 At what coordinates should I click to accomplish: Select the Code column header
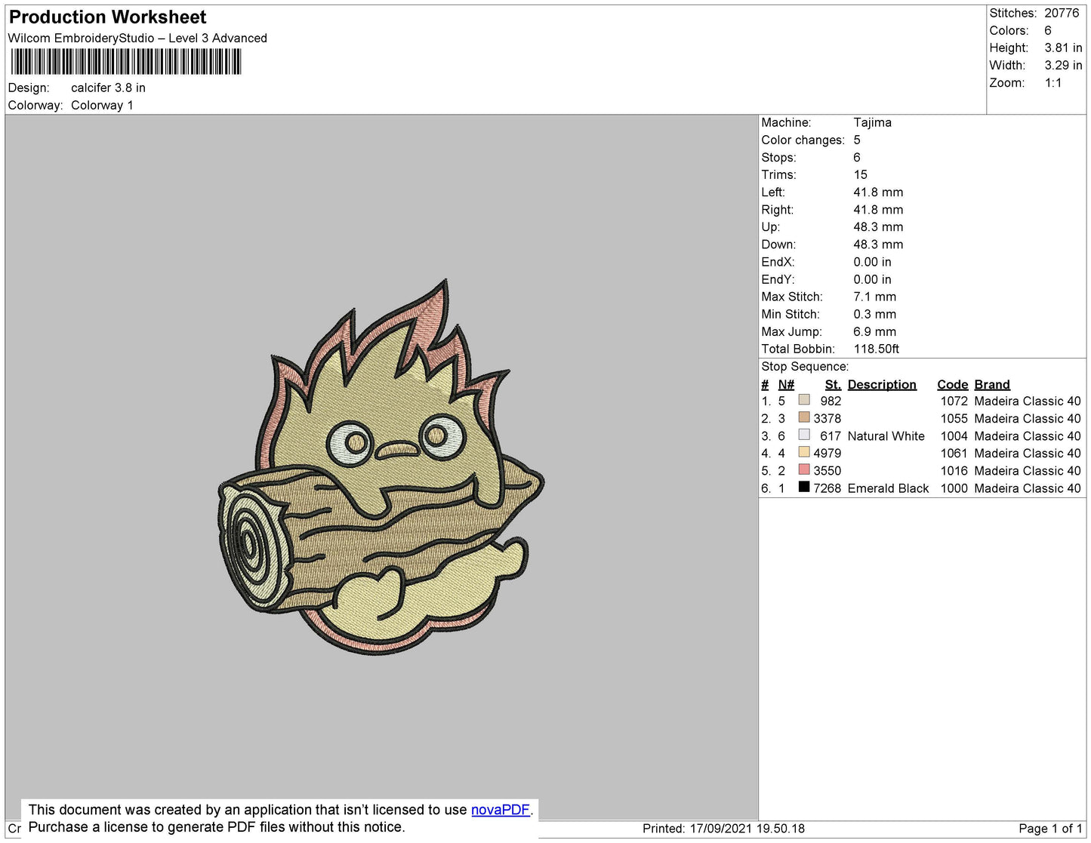952,384
